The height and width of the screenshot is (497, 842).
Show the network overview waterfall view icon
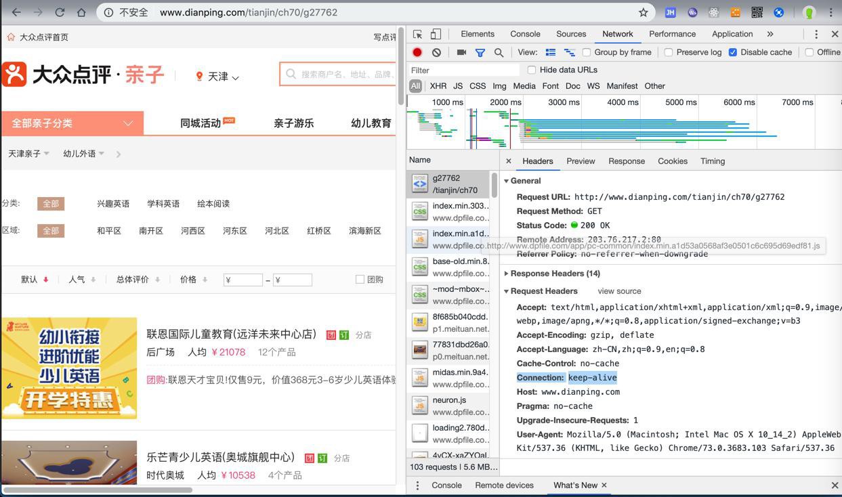[569, 52]
